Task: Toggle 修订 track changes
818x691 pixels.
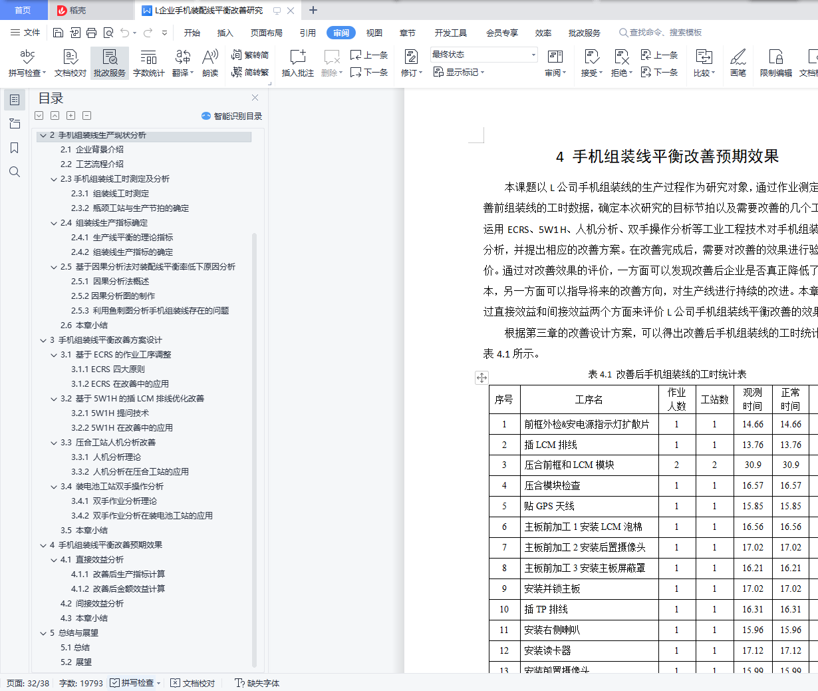Action: (411, 63)
